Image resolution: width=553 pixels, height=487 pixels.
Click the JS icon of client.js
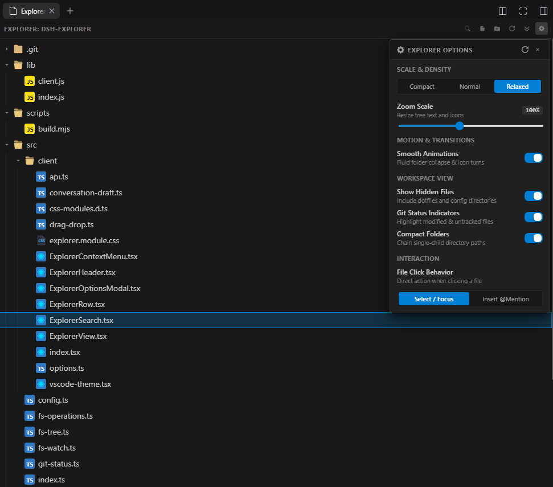coord(30,81)
